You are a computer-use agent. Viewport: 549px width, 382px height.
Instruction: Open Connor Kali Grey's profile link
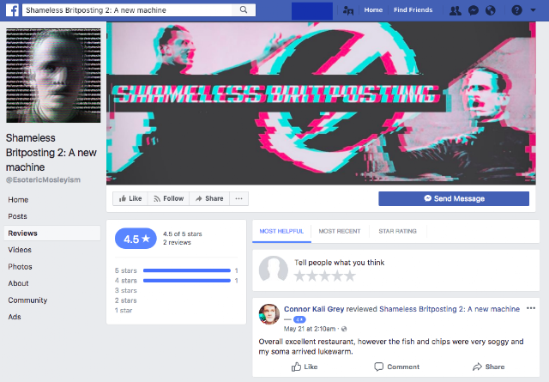pos(314,309)
